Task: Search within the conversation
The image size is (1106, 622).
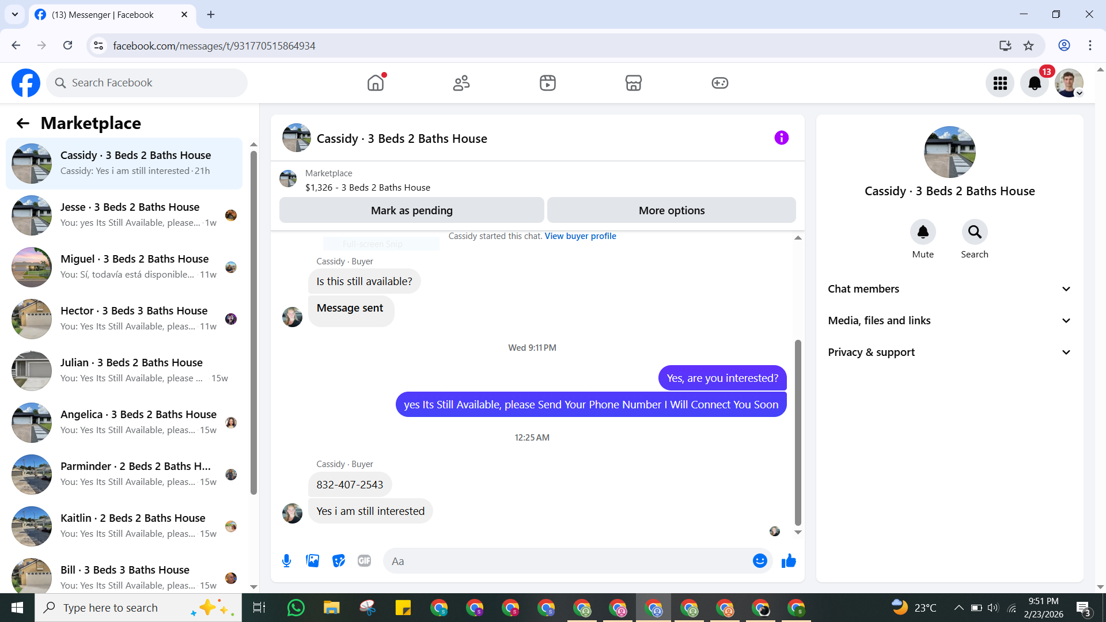Action: tap(975, 232)
